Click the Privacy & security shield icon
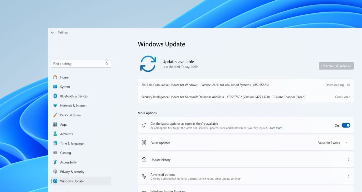 coord(55,172)
